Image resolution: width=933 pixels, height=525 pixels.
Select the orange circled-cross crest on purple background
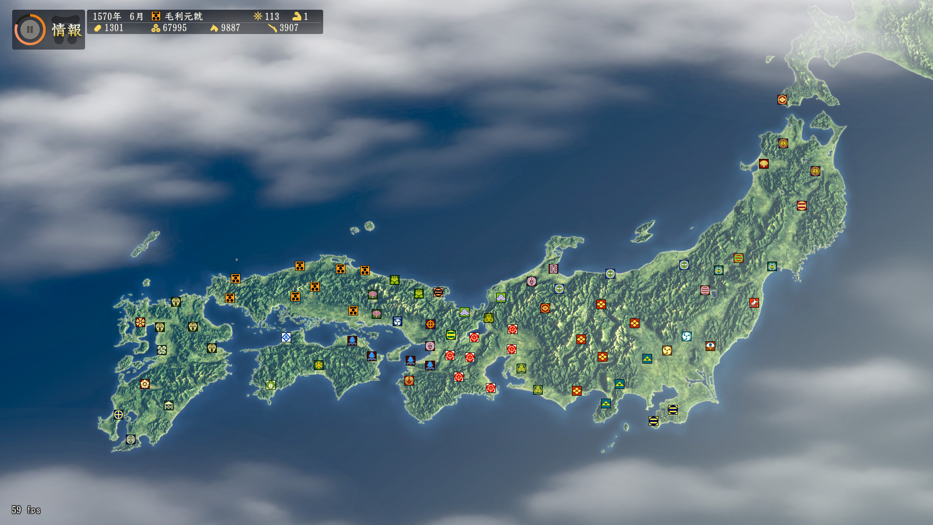click(431, 324)
